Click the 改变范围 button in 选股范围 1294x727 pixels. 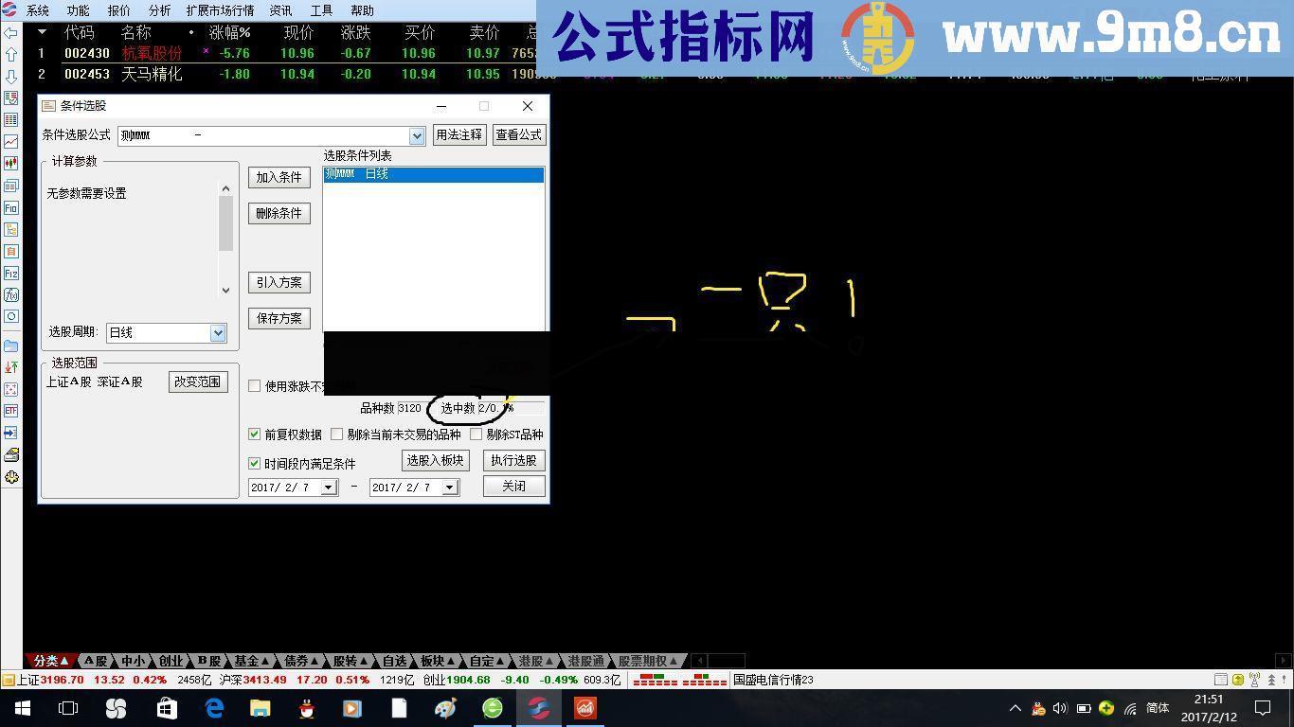click(197, 381)
